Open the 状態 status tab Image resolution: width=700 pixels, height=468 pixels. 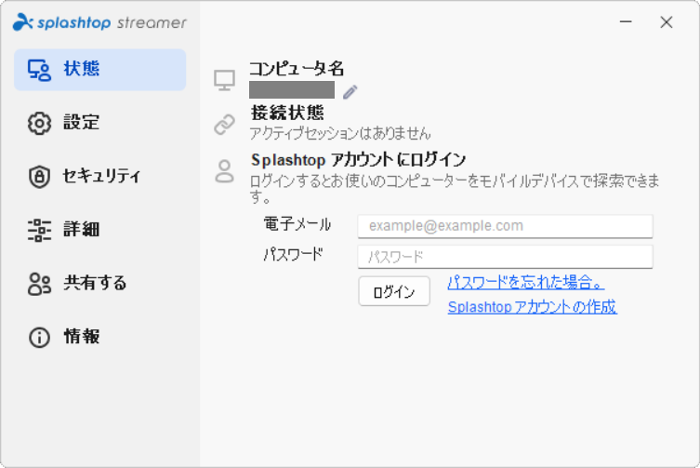click(x=100, y=70)
